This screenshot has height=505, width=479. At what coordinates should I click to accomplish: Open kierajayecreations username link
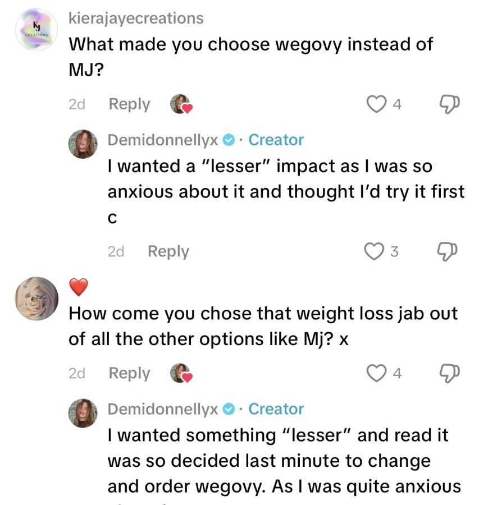point(136,18)
